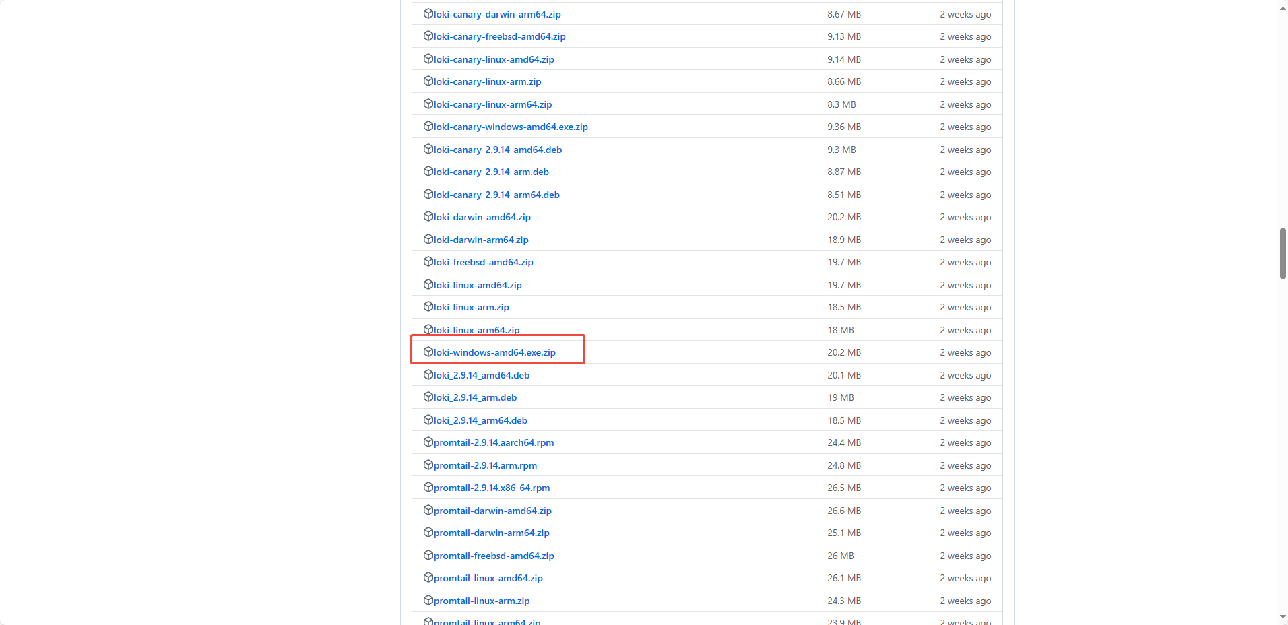Click package icon beside loki-canary_2.9.14_arm64.deb

428,194
